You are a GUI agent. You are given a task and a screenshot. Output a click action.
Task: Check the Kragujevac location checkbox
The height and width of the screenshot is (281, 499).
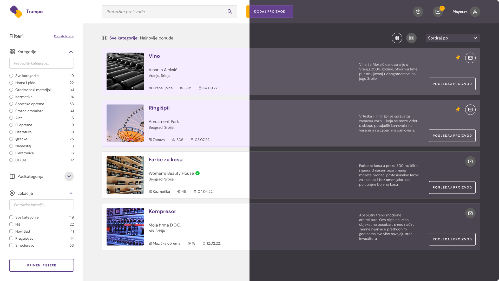[11, 238]
